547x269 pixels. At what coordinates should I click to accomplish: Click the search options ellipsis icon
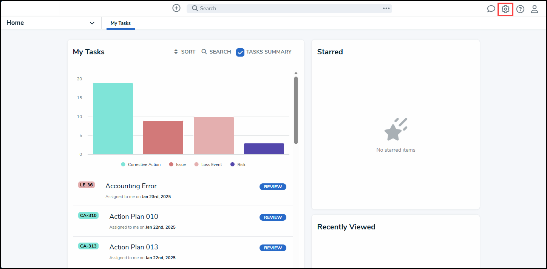tap(386, 8)
